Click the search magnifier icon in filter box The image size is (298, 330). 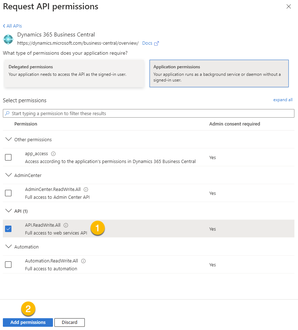7,113
